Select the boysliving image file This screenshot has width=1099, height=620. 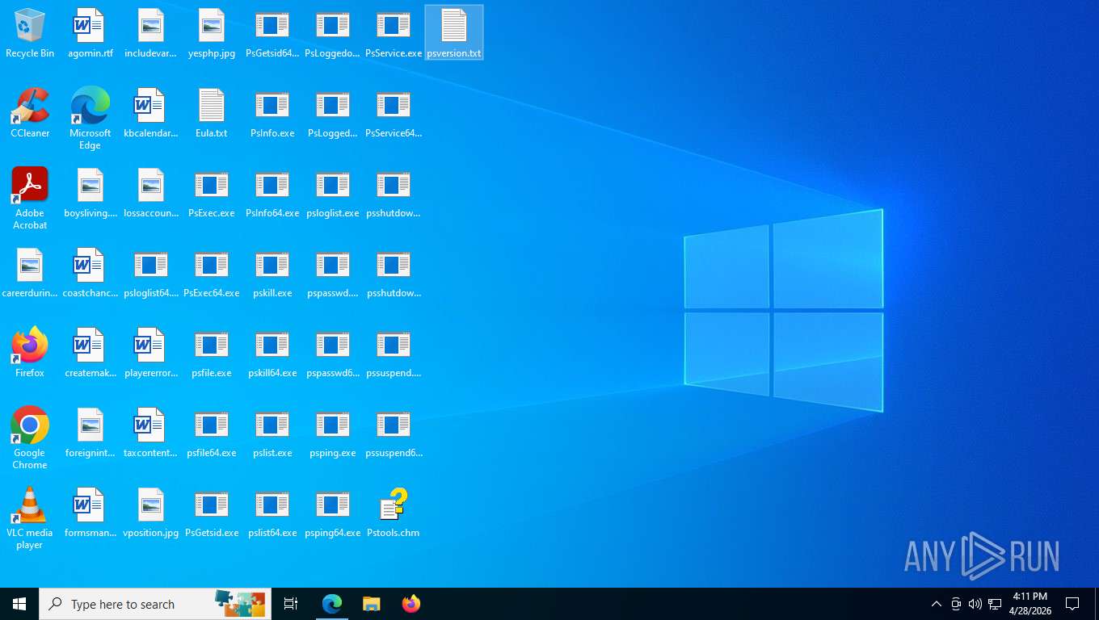(90, 193)
